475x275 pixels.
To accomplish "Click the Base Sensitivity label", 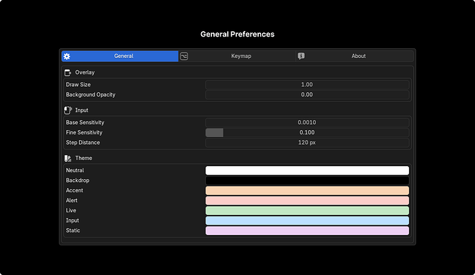I will pyautogui.click(x=85, y=123).
